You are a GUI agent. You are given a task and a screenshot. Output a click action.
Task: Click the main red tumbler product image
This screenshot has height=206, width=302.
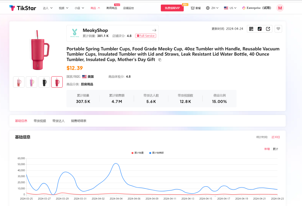(x=40, y=50)
